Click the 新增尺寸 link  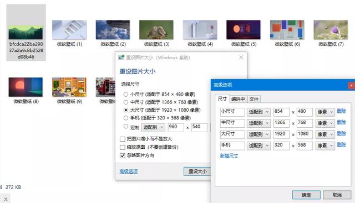229,156
